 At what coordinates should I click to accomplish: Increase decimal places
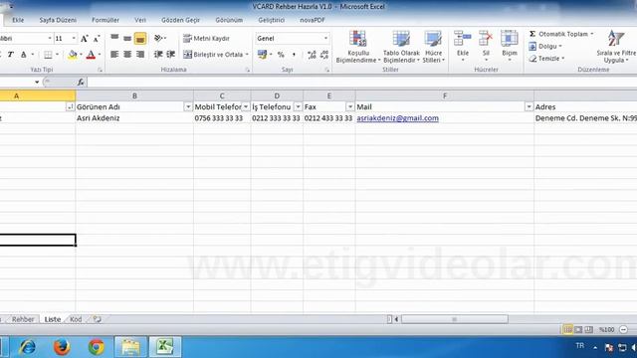point(312,55)
